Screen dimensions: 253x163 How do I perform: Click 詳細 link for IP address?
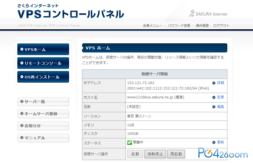coord(220,83)
